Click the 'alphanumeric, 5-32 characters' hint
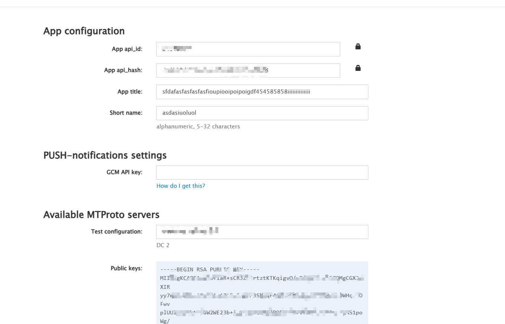 (x=198, y=127)
